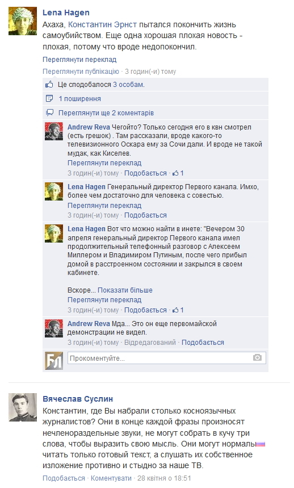The image size is (294, 488).
Task: Expand 'Переглянути ще 2 коментарів'
Action: click(x=106, y=112)
